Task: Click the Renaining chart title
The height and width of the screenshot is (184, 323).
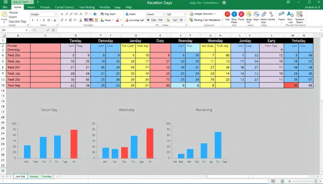Action: (204, 110)
